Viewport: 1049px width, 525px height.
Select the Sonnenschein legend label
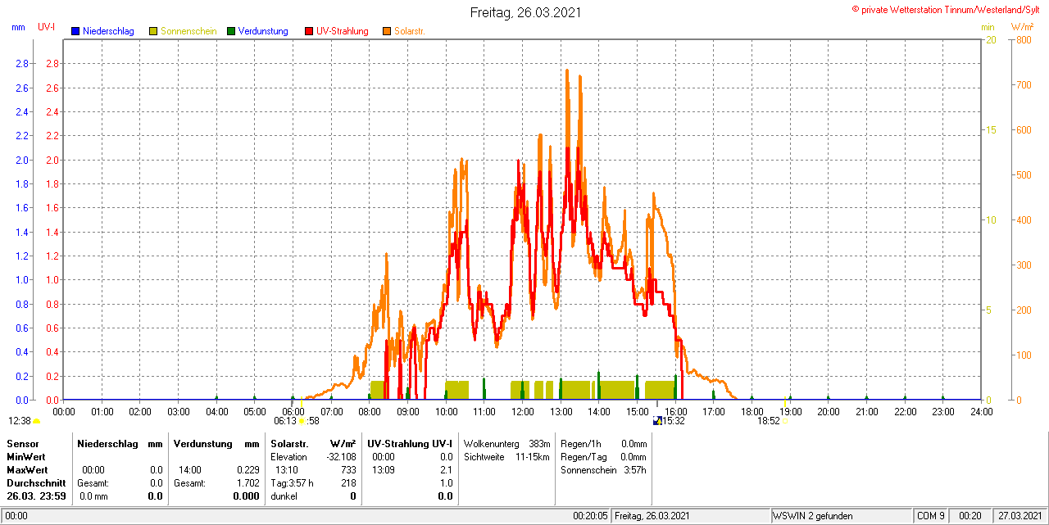tap(188, 31)
